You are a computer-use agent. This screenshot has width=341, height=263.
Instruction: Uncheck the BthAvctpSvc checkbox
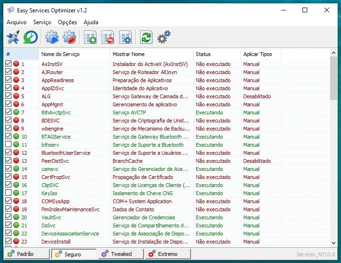[x=8, y=112]
